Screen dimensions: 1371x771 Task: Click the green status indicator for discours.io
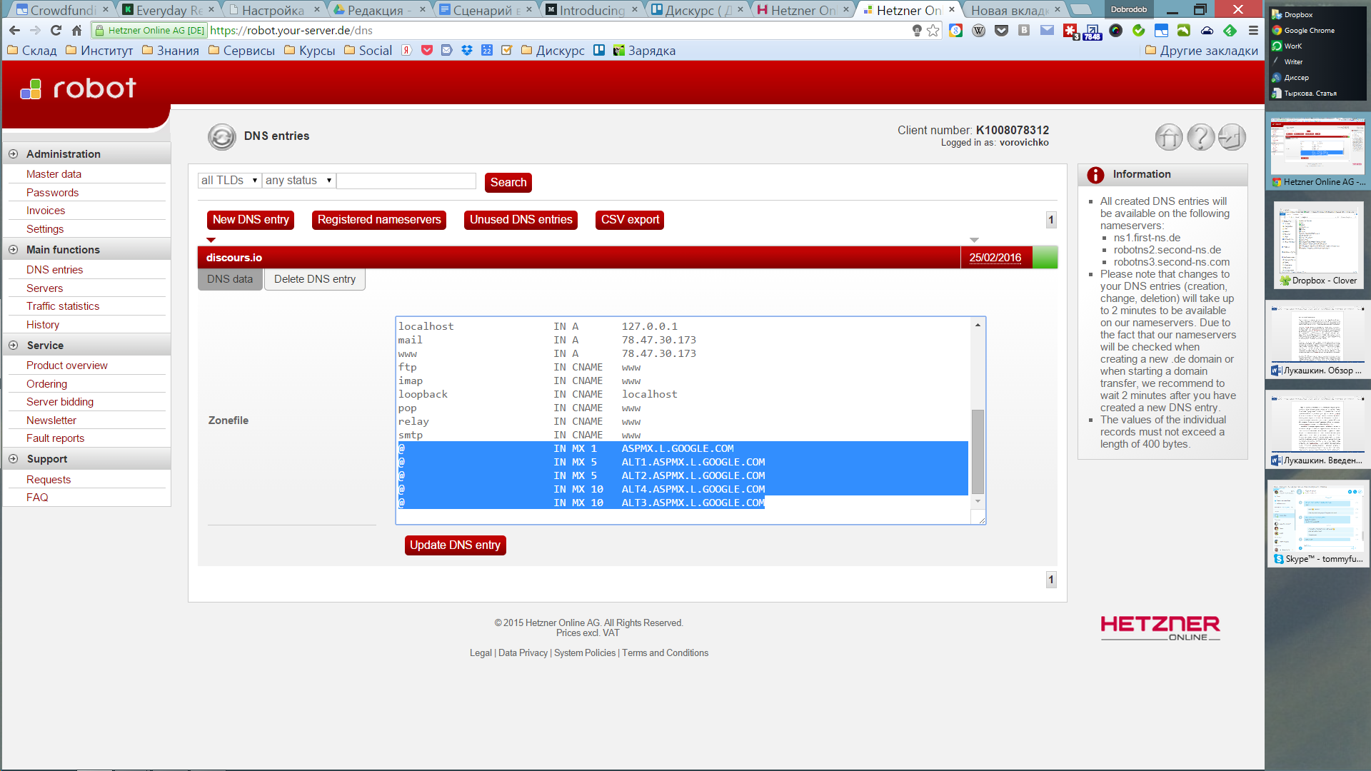click(1045, 258)
